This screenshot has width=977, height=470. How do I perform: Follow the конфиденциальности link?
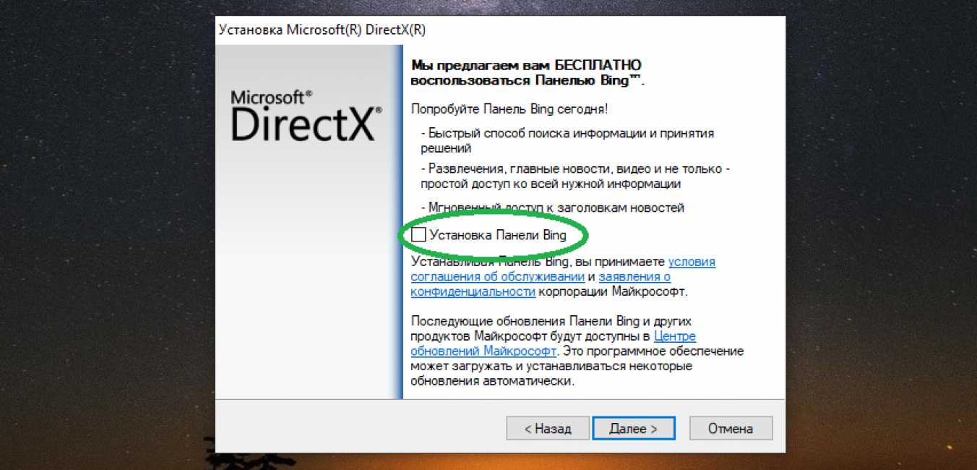tap(473, 291)
